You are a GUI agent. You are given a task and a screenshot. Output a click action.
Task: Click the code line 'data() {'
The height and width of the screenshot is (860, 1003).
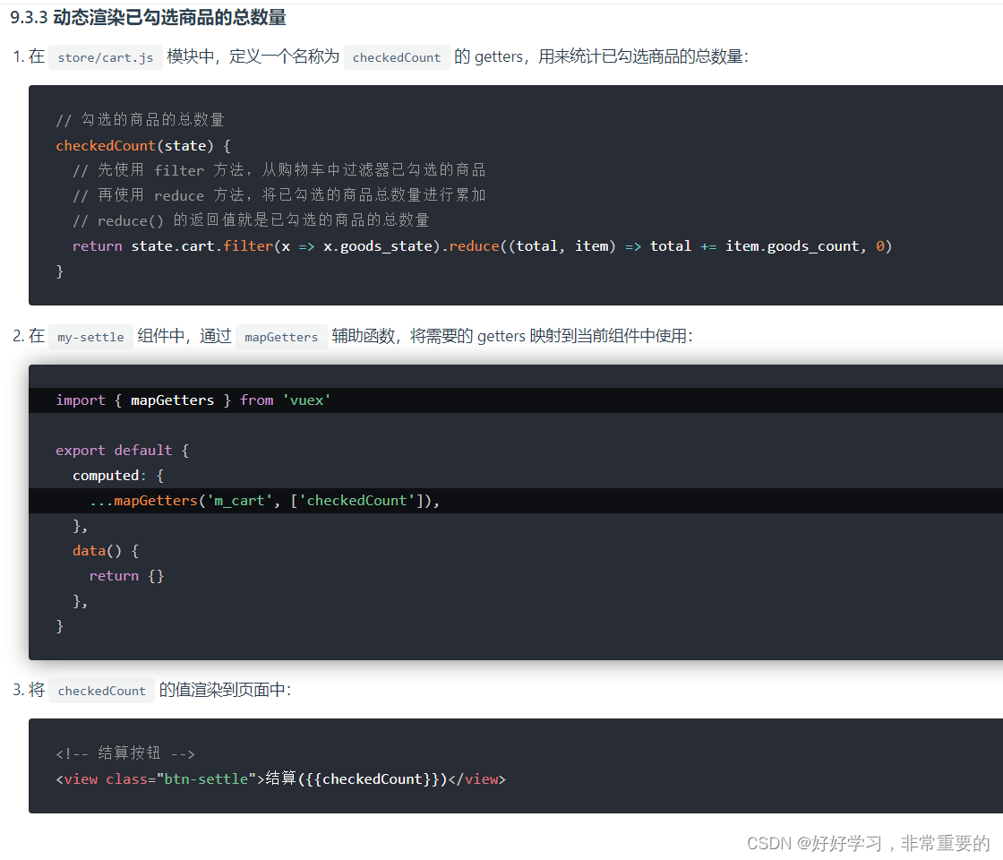(x=106, y=550)
